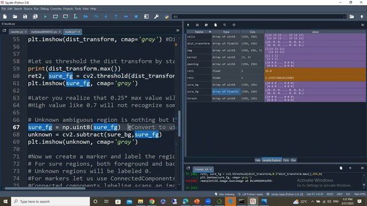The image size is (367, 206).
Task: Start debugging the file
Action: pos(85,17)
